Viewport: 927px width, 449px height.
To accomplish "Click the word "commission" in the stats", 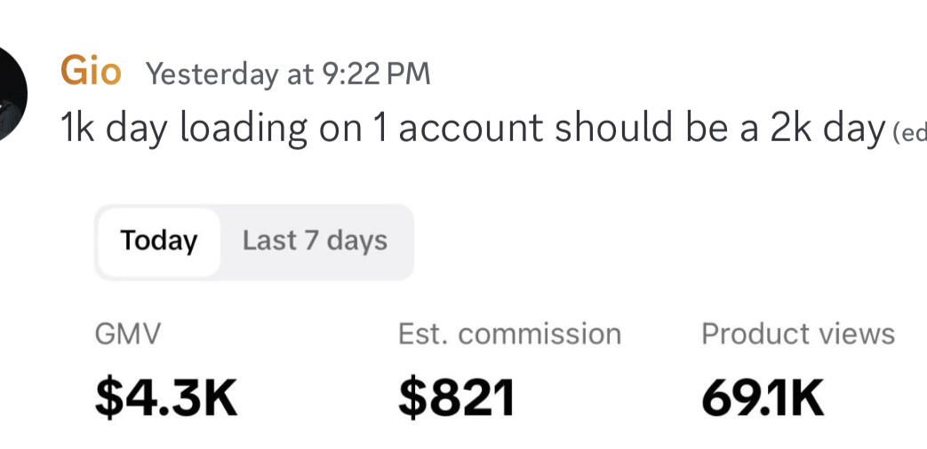I will coord(539,335).
